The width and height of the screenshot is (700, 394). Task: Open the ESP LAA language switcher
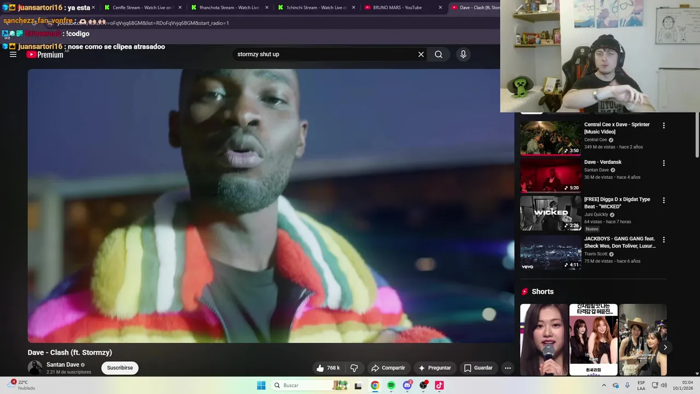[x=641, y=385]
